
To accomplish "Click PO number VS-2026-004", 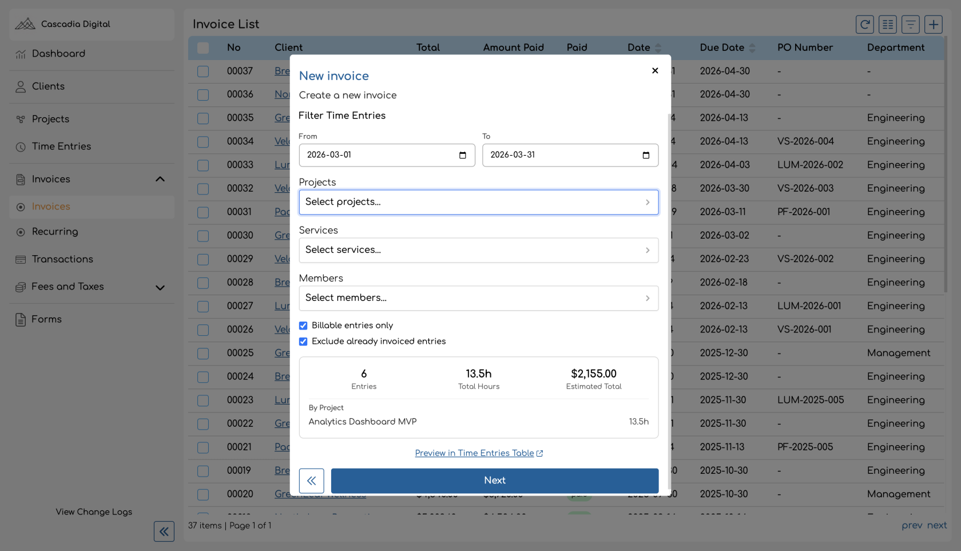I will point(805,141).
